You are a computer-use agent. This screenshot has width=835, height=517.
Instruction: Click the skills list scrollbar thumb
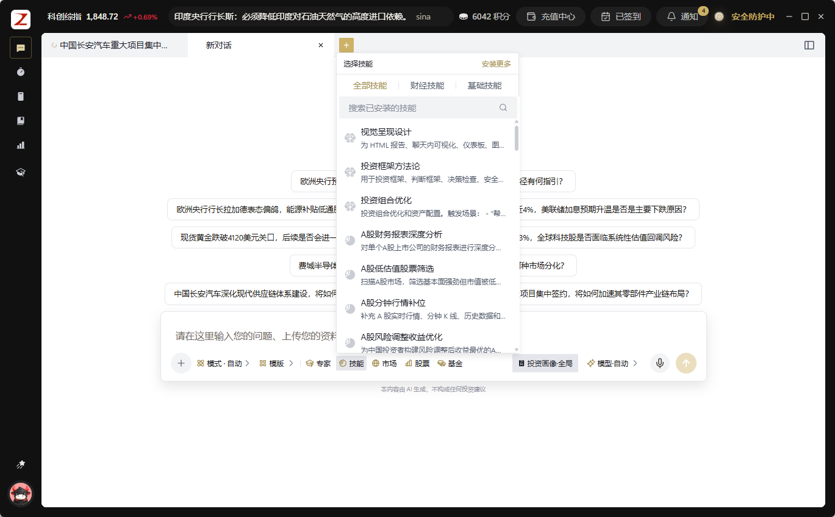click(x=517, y=138)
